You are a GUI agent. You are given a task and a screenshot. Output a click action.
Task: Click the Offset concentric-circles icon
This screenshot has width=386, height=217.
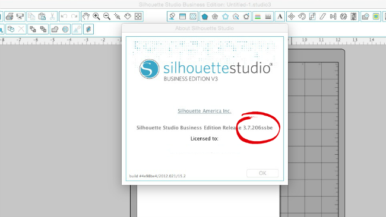pyautogui.click(x=65, y=29)
